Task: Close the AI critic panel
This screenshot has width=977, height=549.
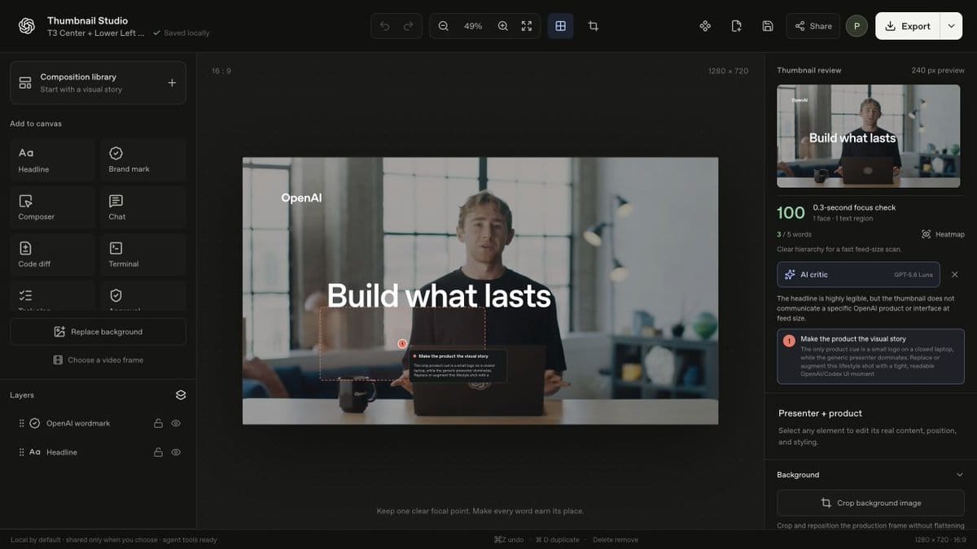Action: [955, 275]
